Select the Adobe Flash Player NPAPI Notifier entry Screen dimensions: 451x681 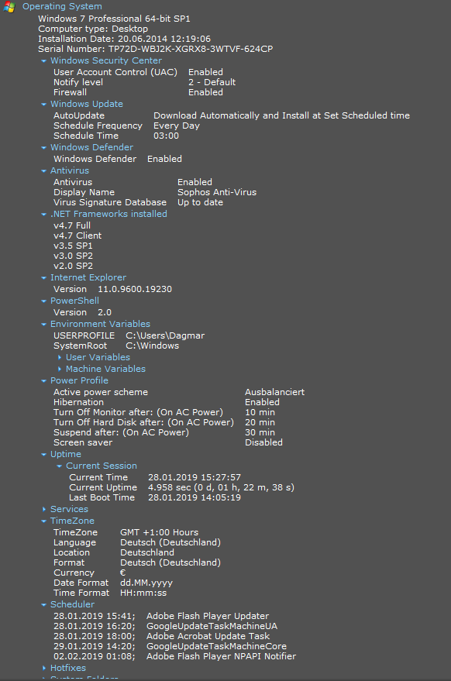coord(174,655)
